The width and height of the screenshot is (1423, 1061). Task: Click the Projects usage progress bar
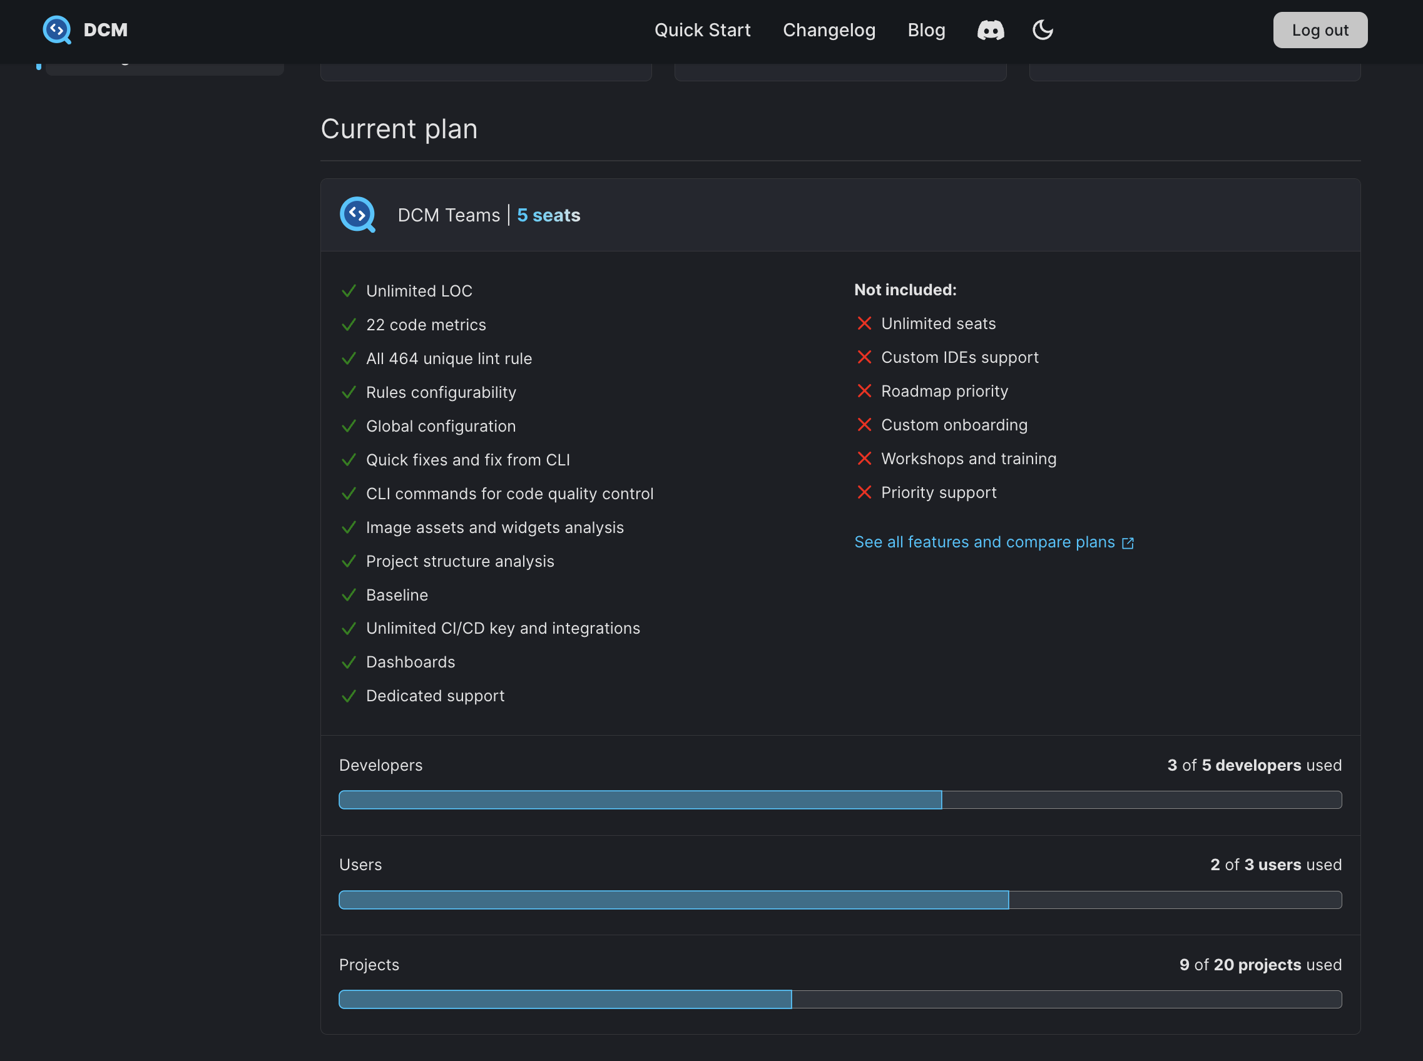coord(840,999)
